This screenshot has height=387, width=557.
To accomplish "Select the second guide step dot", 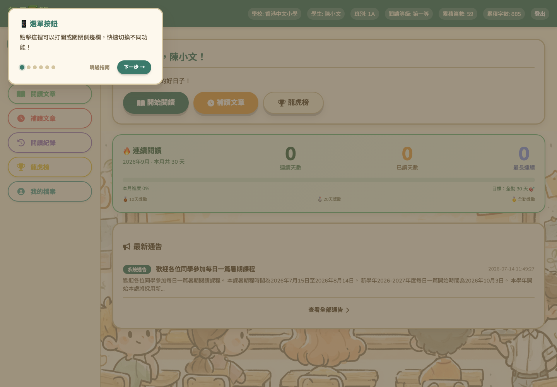I will [29, 67].
